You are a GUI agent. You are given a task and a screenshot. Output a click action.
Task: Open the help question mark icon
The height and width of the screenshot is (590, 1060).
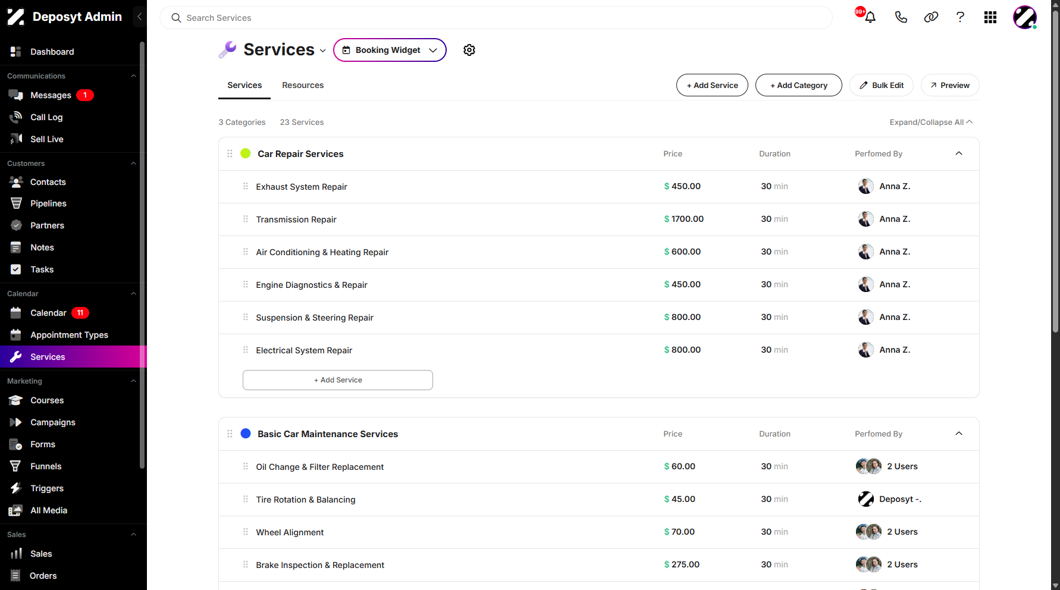click(960, 17)
